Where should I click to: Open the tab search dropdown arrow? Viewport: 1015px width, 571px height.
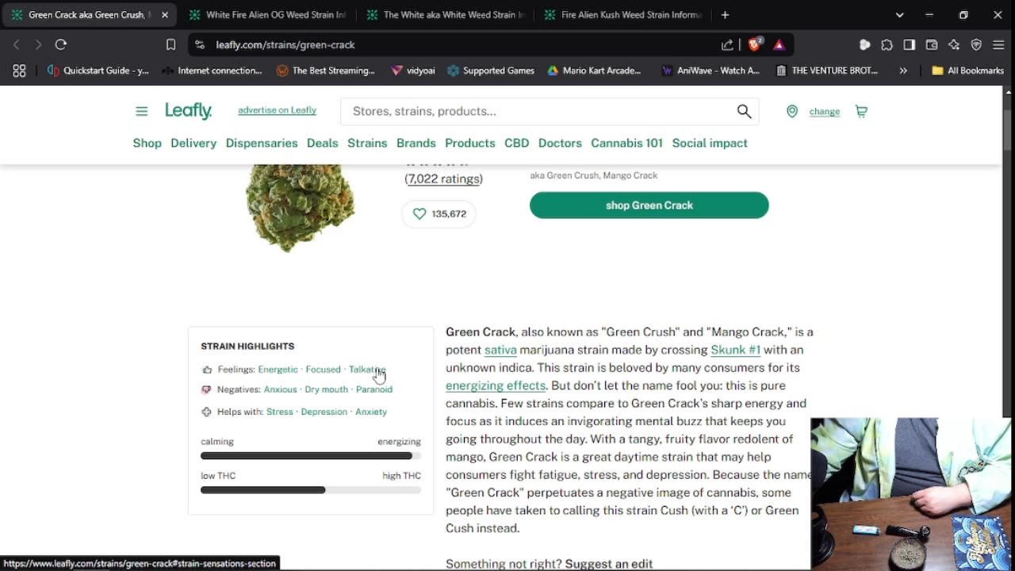[899, 15]
